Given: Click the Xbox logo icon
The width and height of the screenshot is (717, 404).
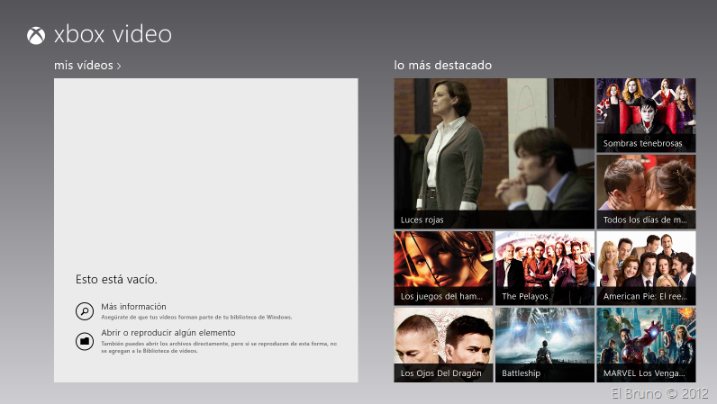Looking at the screenshot, I should click(36, 35).
